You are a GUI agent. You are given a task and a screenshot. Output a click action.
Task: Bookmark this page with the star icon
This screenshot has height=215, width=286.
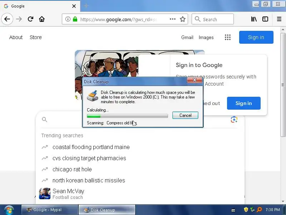point(183,19)
